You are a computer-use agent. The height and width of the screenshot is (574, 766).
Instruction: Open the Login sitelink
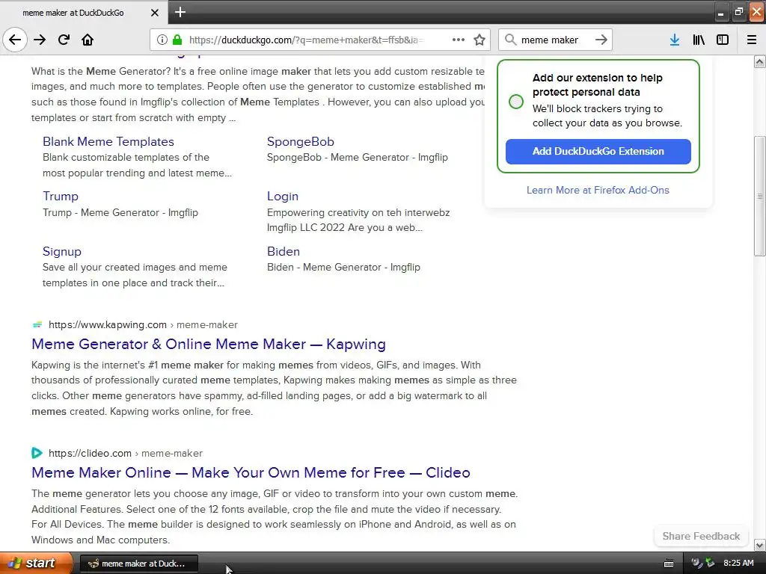tap(282, 197)
